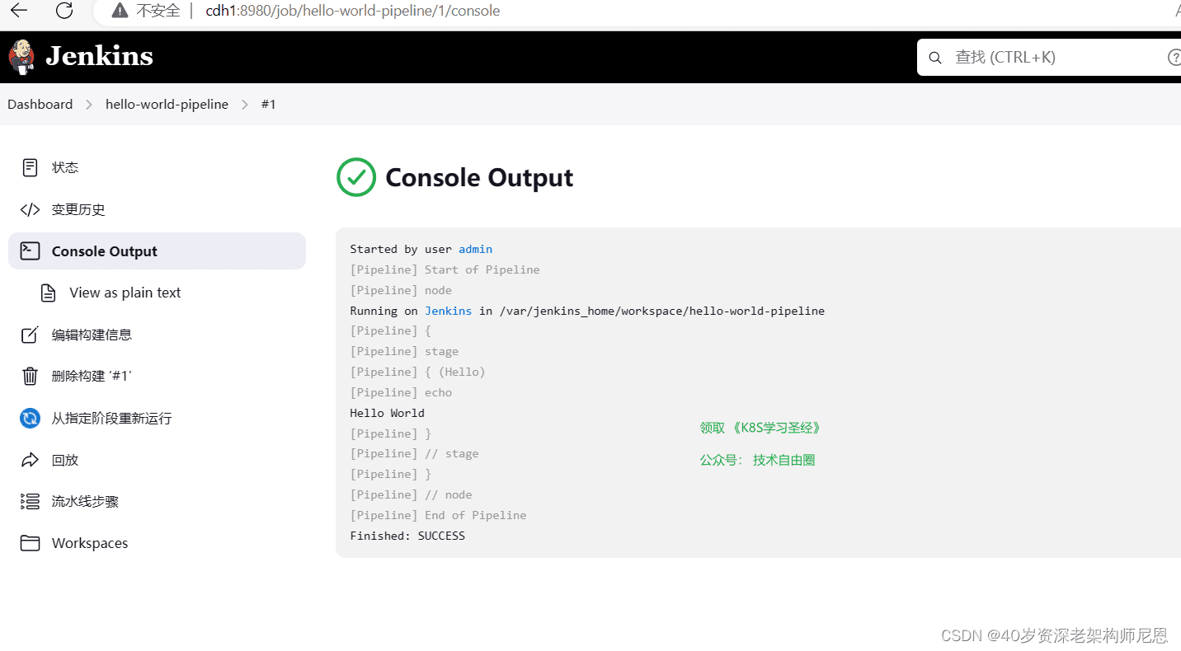Screen dimensions: 1181x651
Task: Click the #1 build breadcrumb
Action: pos(268,104)
